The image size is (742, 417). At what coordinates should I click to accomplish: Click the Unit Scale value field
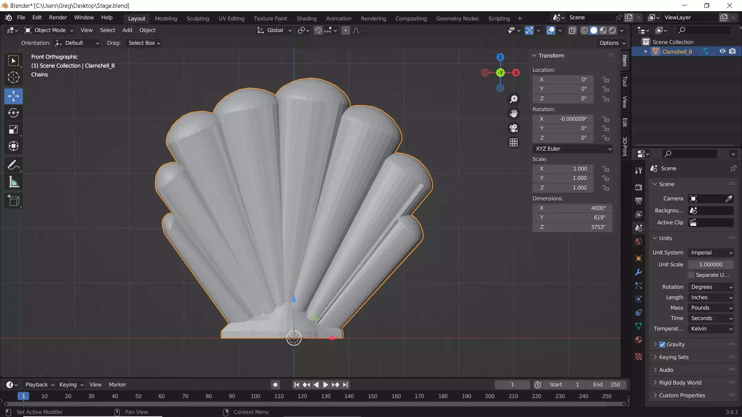[x=711, y=264]
